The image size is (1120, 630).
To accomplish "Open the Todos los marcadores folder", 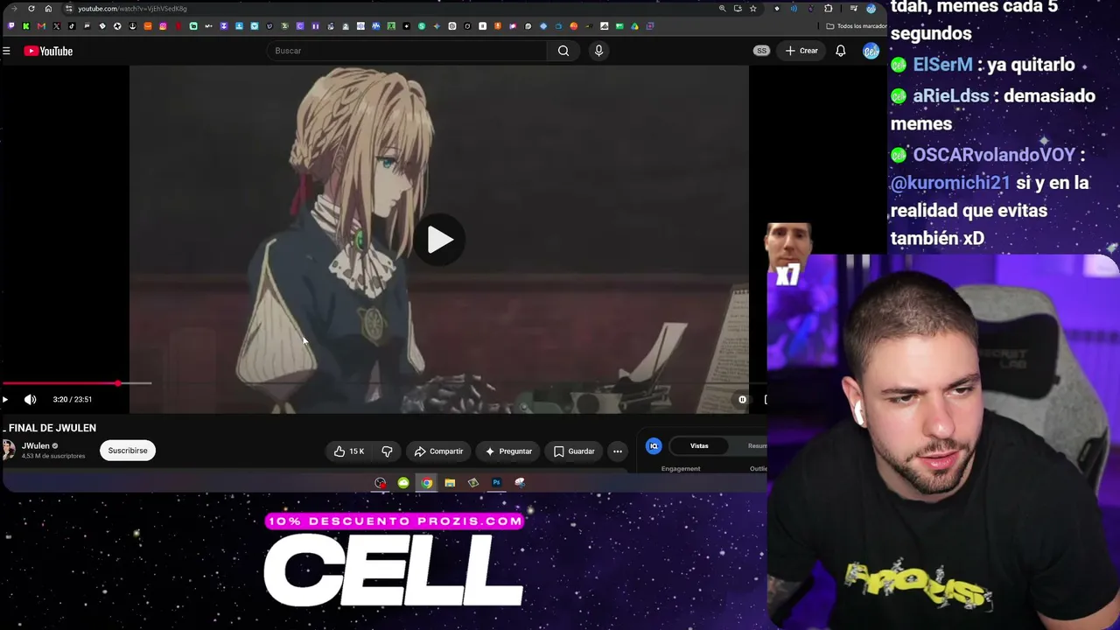I will 857,26.
